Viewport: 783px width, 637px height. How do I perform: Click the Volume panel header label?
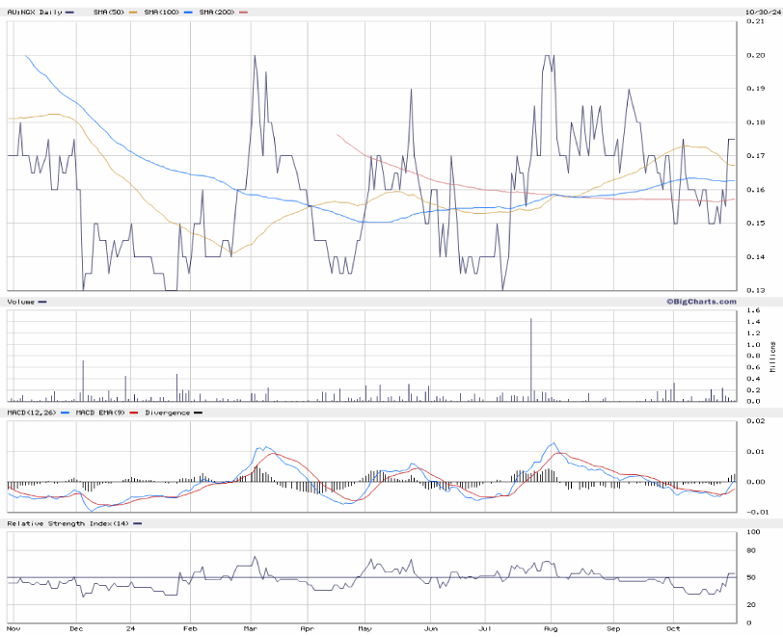point(20,302)
